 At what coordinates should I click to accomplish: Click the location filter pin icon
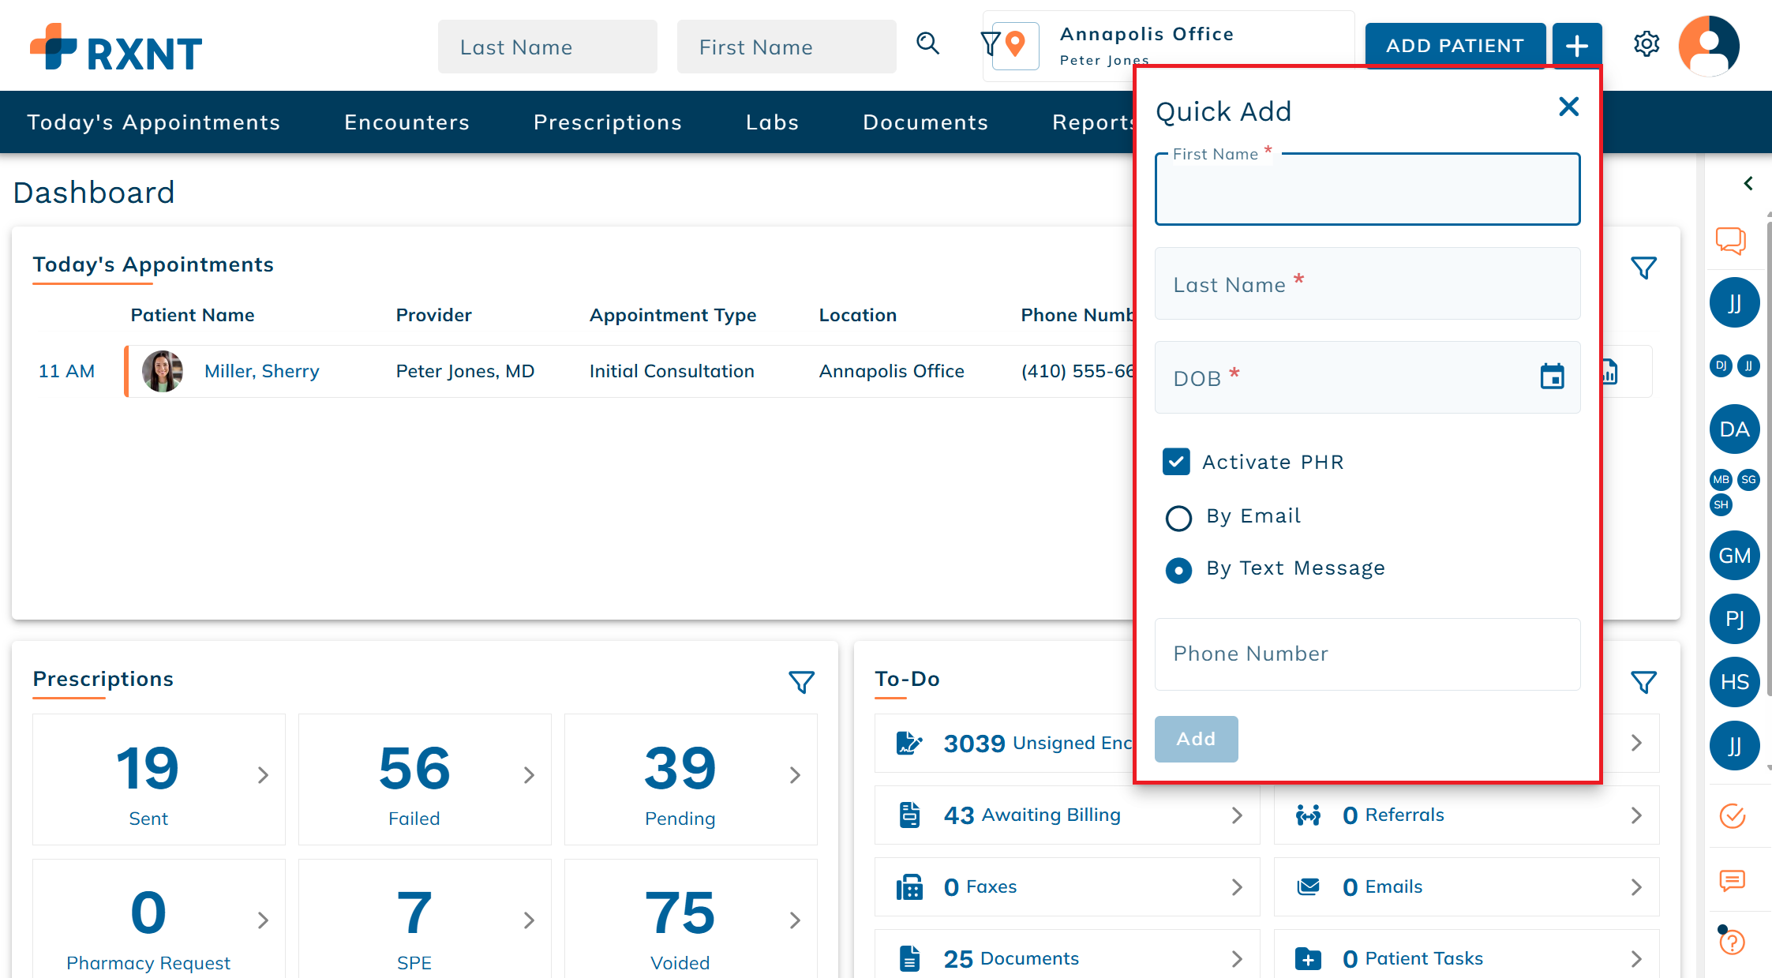pyautogui.click(x=1015, y=45)
